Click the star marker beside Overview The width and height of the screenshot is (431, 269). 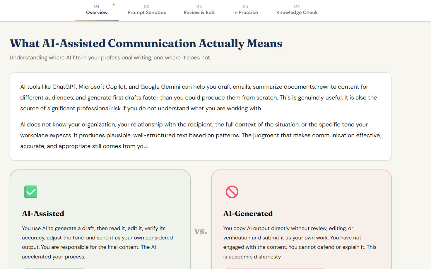pos(114,5)
